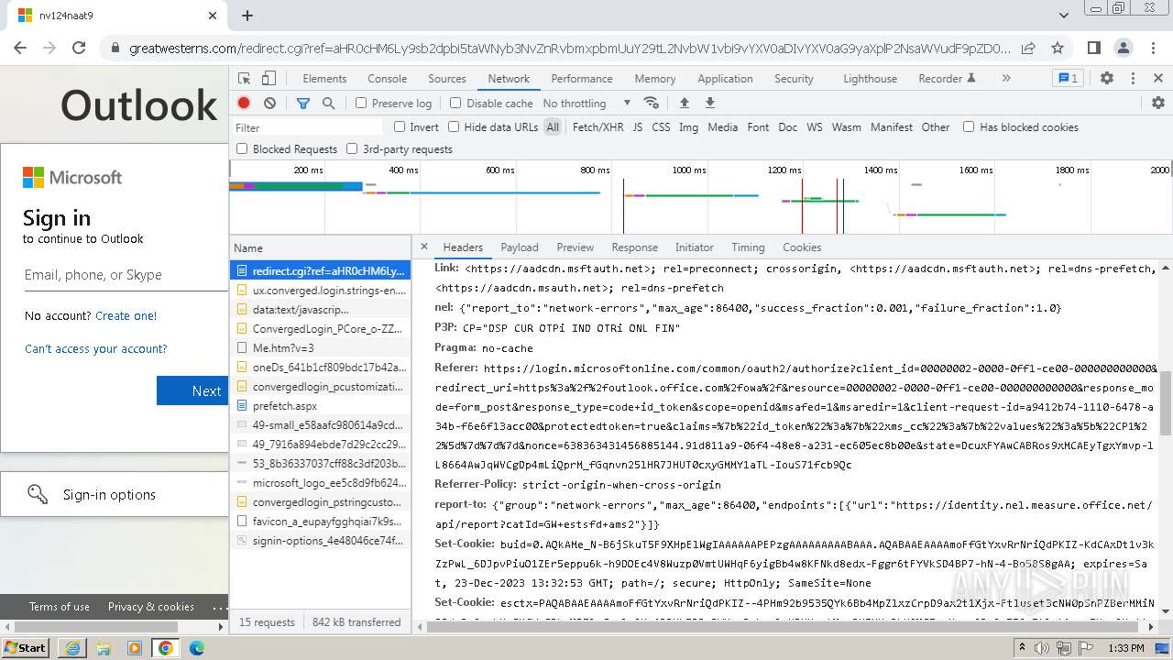
Task: Open the Privacy & cookies link
Action: click(x=151, y=607)
